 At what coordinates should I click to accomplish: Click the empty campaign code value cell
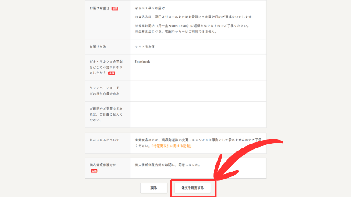tap(197, 91)
